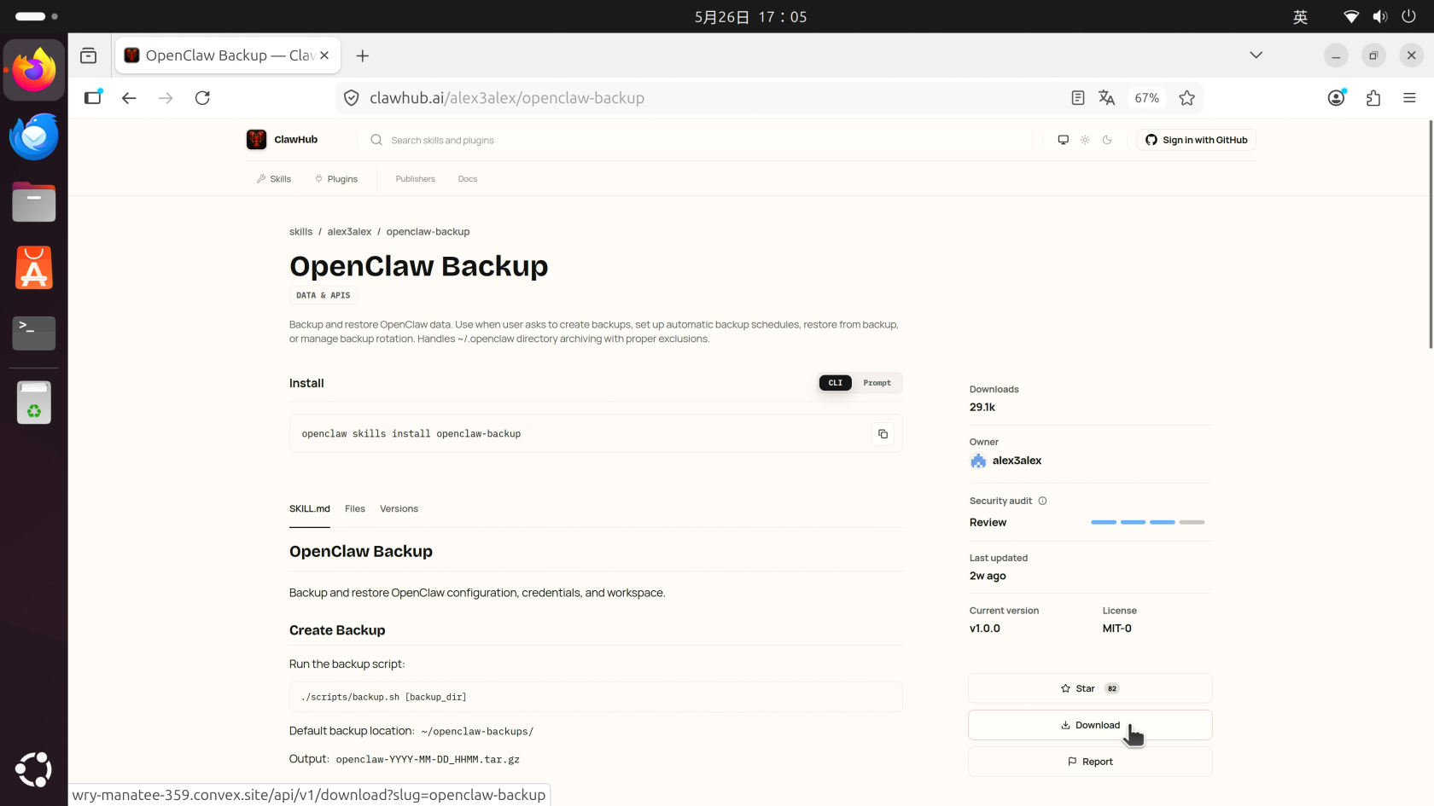Image resolution: width=1434 pixels, height=806 pixels.
Task: Click the v1.0.0 version value
Action: 984,629
